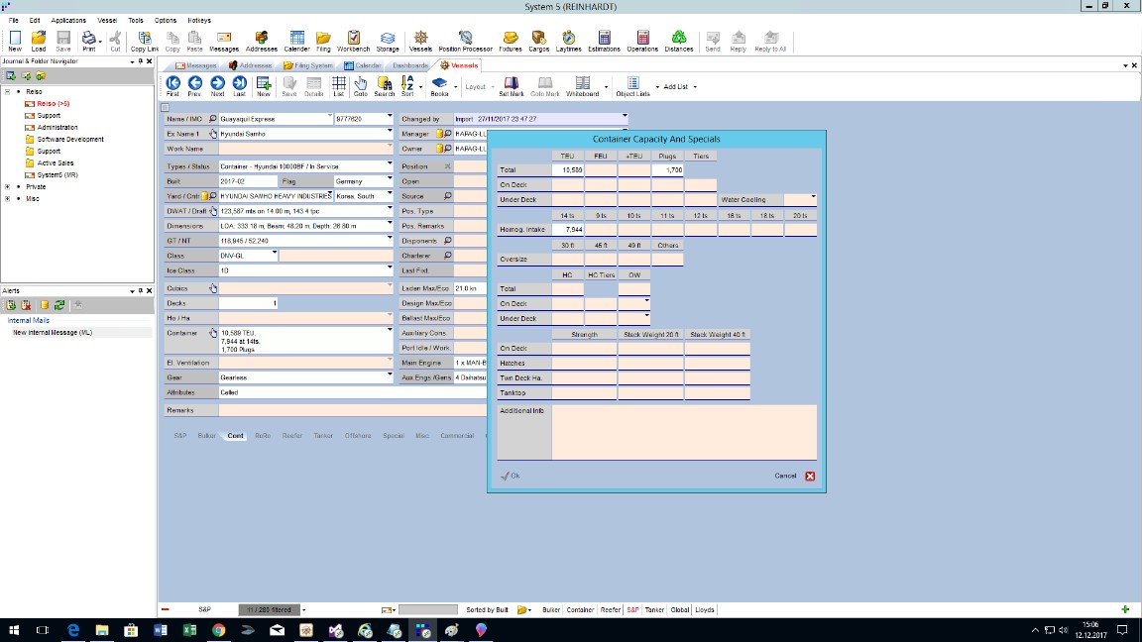This screenshot has width=1142, height=642.
Task: Open the Ice Class dropdown arrow
Action: click(x=390, y=269)
